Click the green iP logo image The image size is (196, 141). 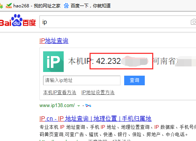53,62
